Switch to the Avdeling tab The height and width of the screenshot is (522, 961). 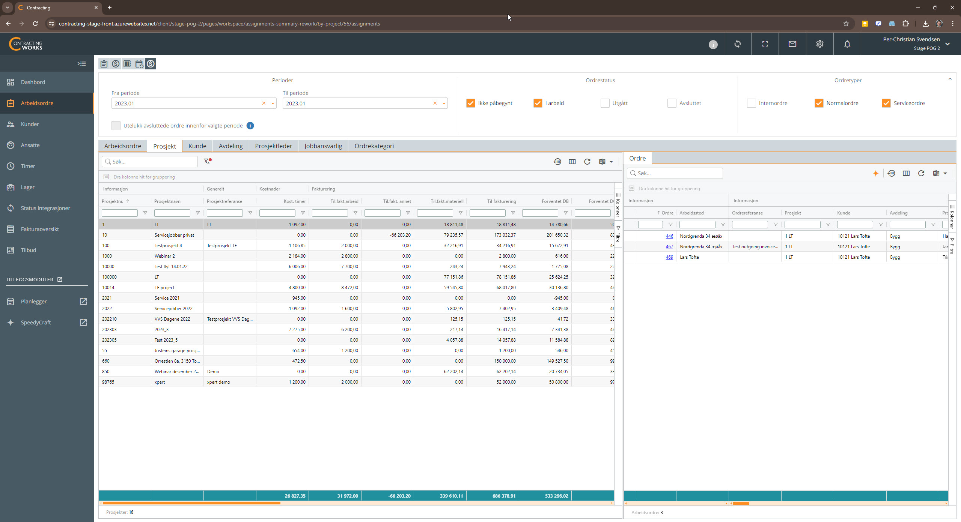point(231,146)
